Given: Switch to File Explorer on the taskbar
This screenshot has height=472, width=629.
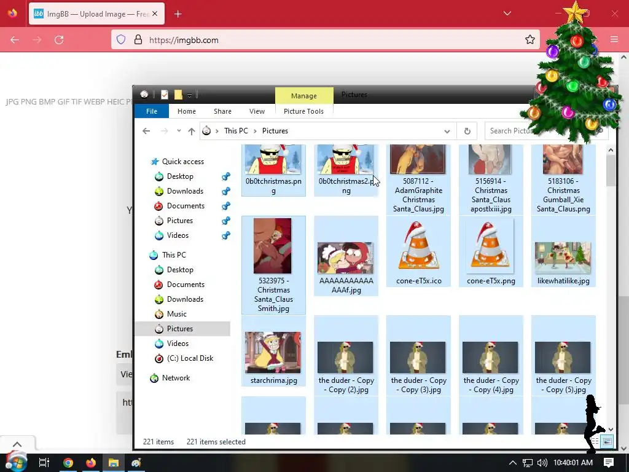Looking at the screenshot, I should click(x=114, y=463).
